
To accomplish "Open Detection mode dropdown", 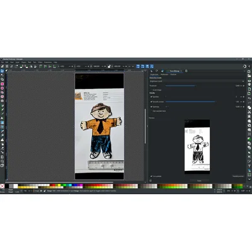I will point(197,81).
